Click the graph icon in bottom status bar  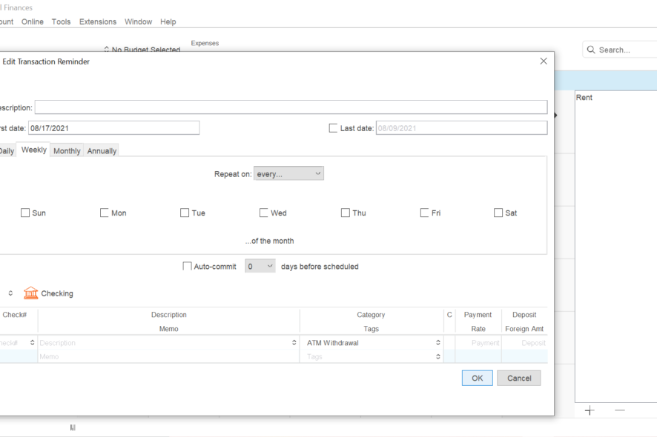coord(73,427)
